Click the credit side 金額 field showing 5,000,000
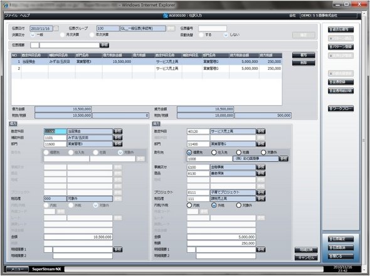The image size is (370, 276). coord(221,237)
